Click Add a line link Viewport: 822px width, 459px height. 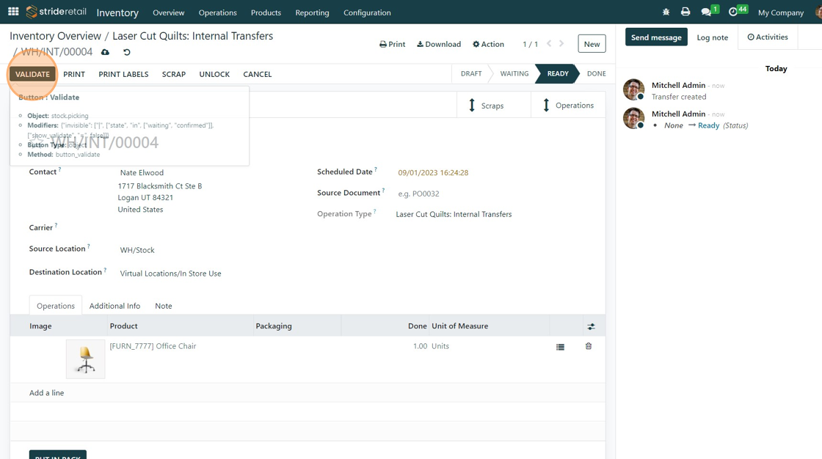(x=47, y=392)
